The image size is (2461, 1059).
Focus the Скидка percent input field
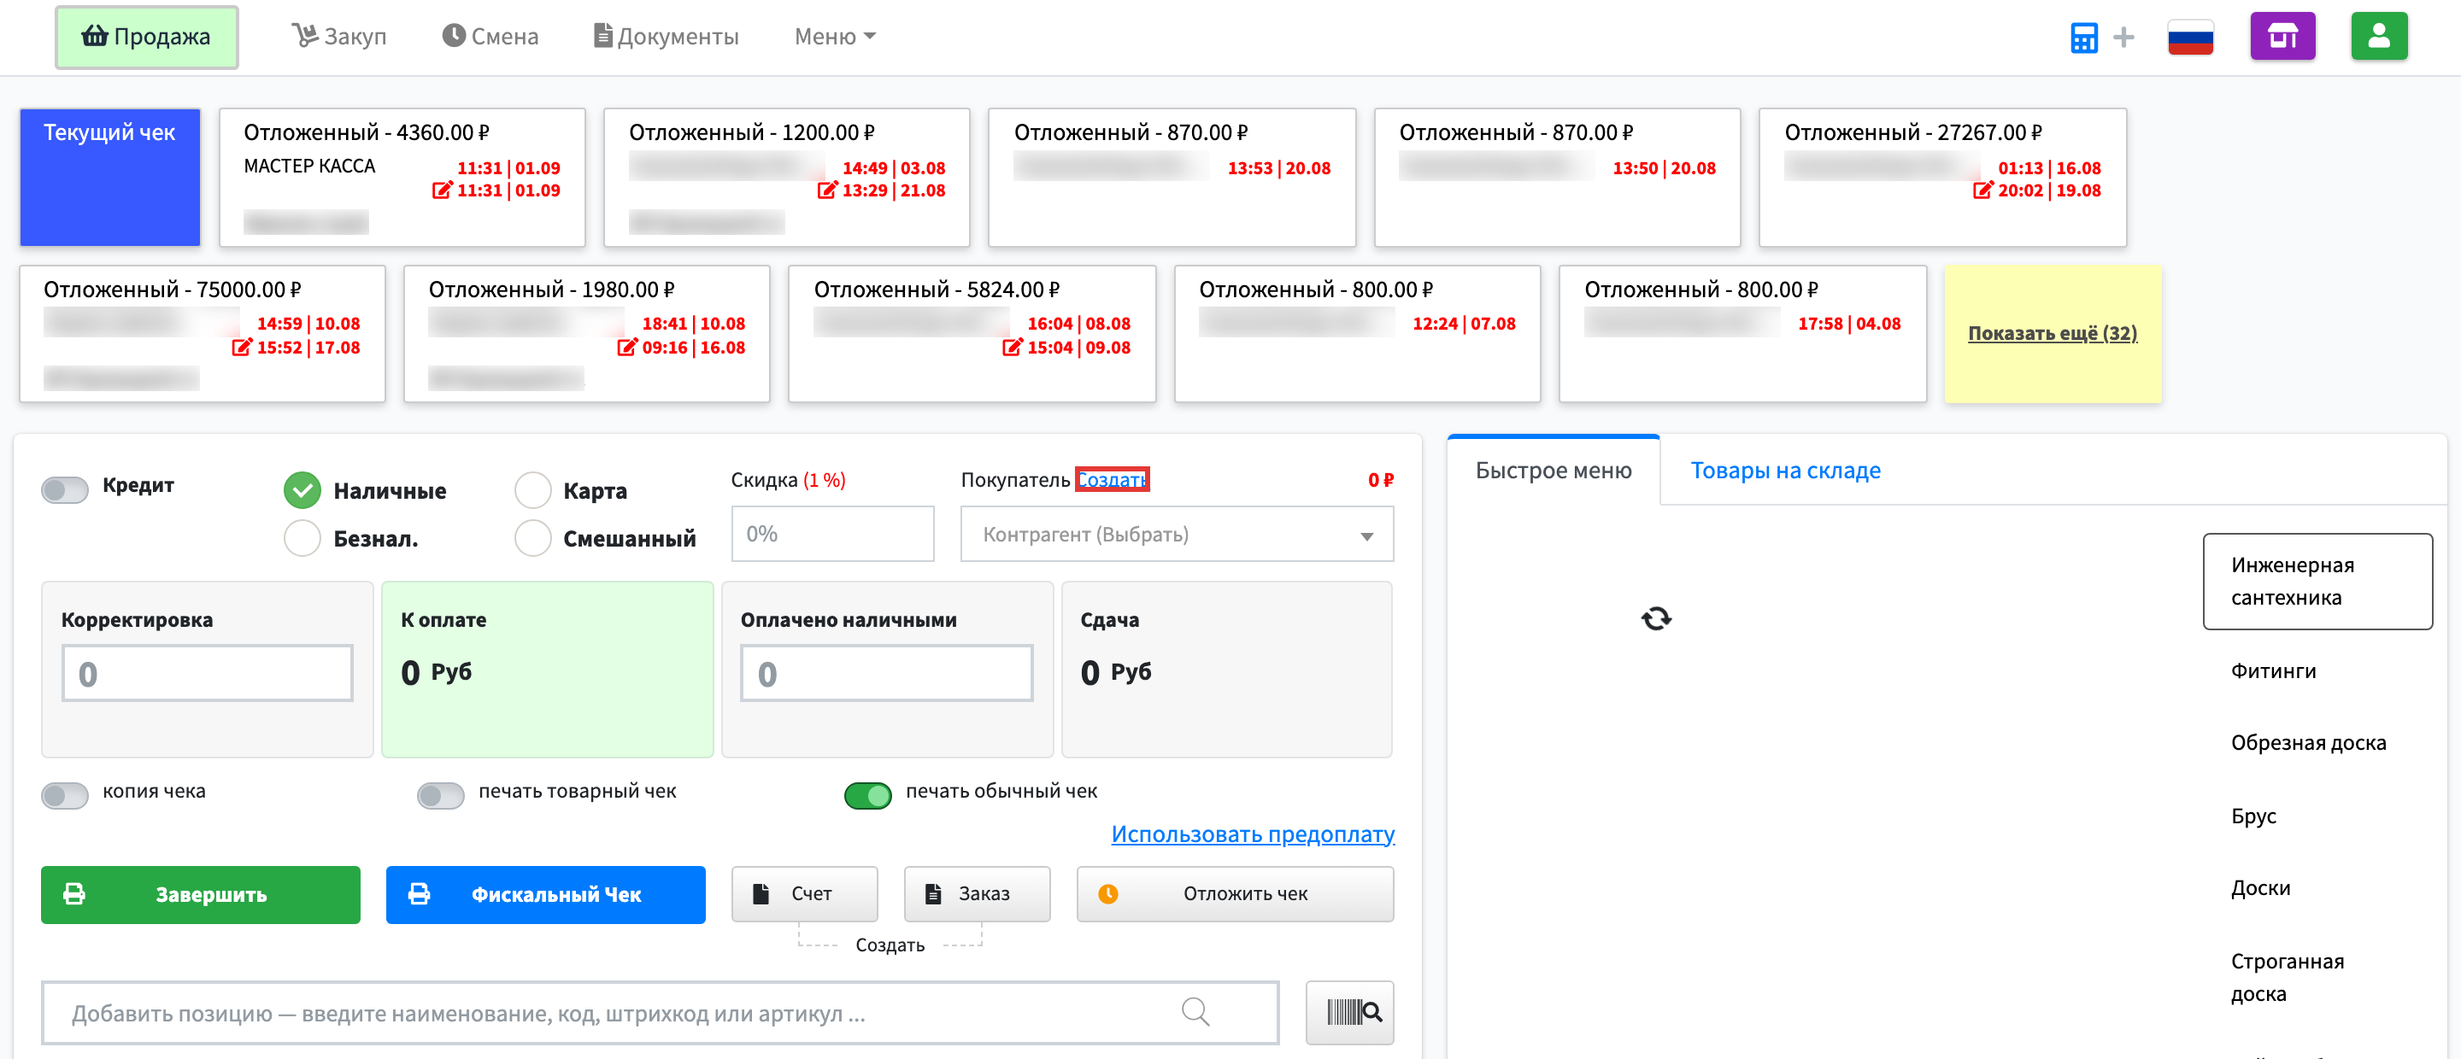tap(832, 534)
